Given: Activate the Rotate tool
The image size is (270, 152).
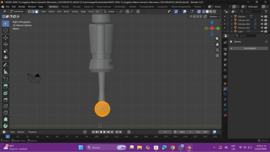Looking at the screenshot, I should coord(6,44).
